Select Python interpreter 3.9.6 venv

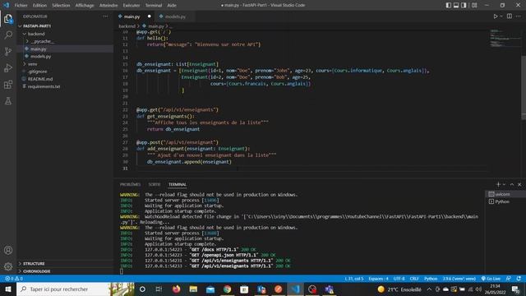tap(459, 279)
